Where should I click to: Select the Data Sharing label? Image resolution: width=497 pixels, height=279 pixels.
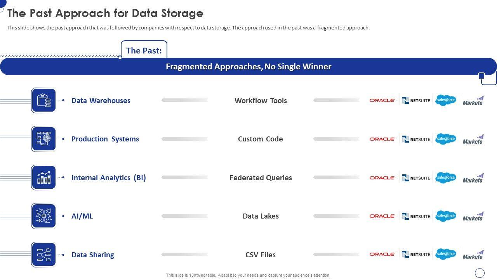[x=93, y=255]
